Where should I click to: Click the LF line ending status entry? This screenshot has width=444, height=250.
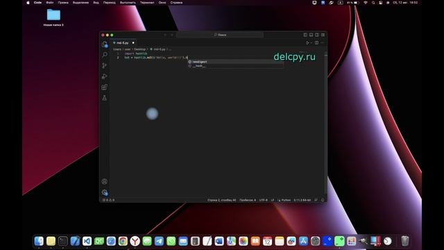click(273, 200)
